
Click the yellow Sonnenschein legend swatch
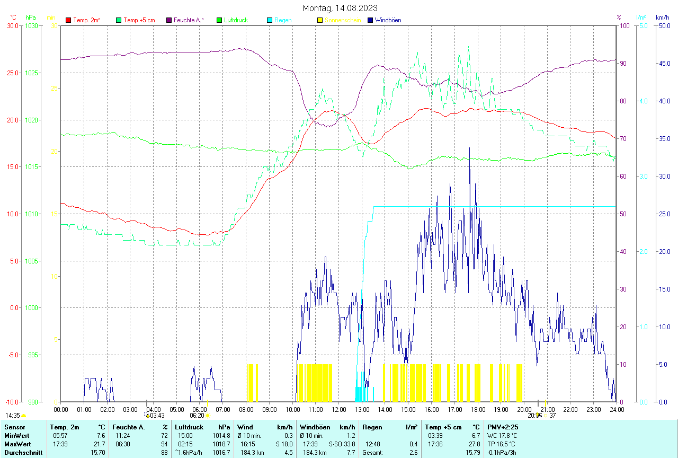[x=320, y=20]
